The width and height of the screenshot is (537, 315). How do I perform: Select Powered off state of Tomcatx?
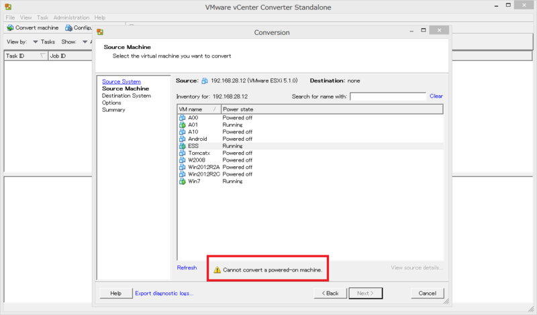click(238, 153)
